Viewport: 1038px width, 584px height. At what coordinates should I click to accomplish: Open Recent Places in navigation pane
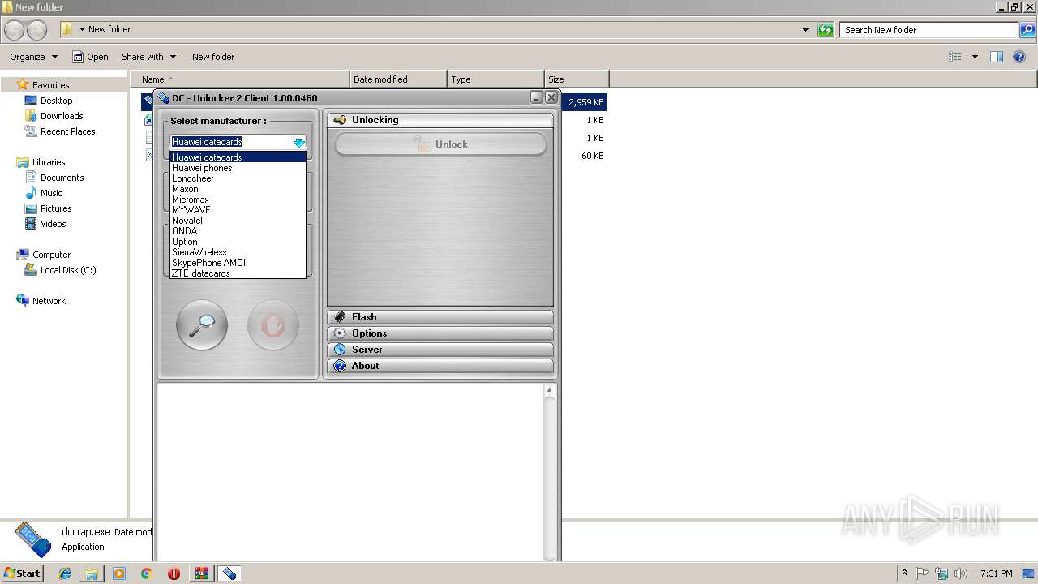[67, 131]
